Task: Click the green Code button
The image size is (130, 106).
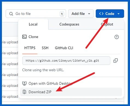Action: coord(110,14)
